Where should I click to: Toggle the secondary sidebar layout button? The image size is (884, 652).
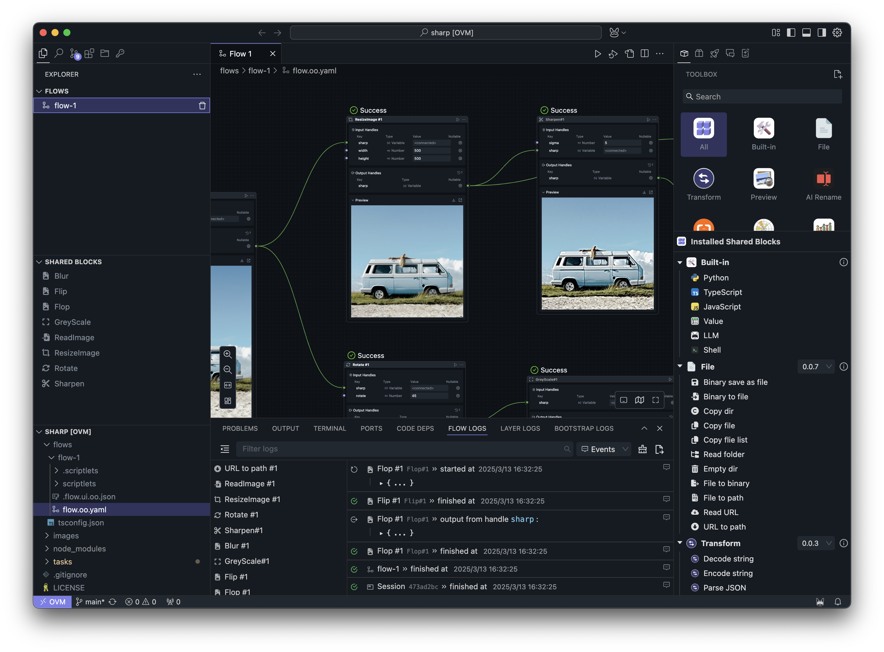pyautogui.click(x=822, y=33)
